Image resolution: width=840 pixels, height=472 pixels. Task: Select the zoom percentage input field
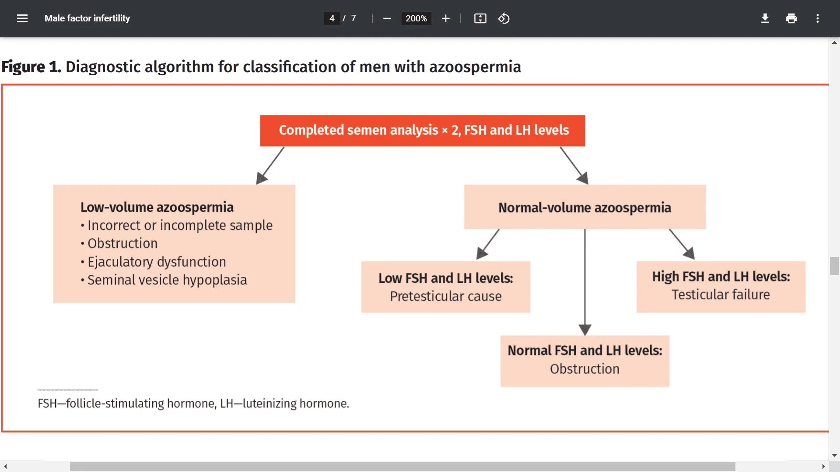tap(416, 18)
